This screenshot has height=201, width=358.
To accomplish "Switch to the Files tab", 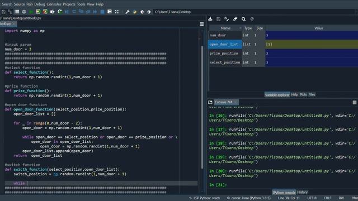I will (312, 94).
